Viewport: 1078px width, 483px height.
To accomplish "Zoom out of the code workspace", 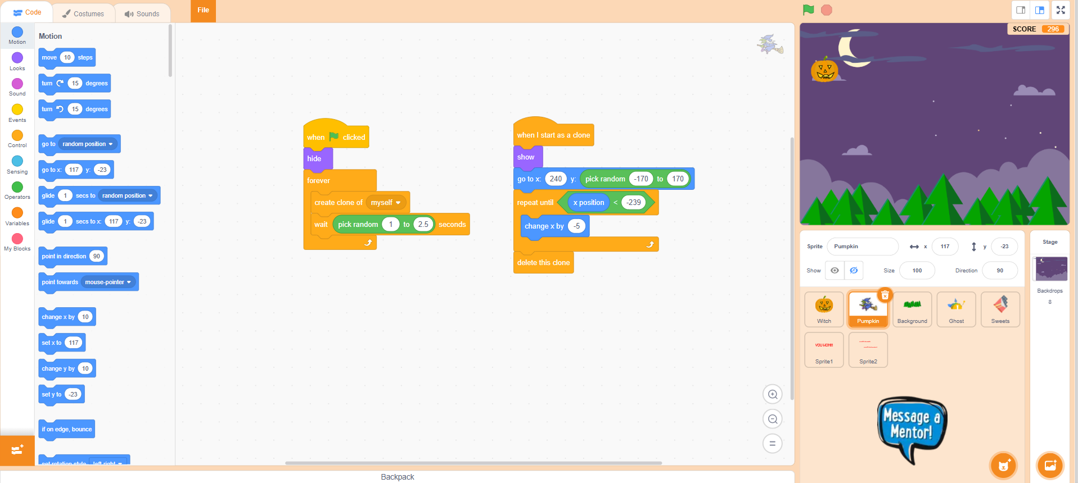I will [773, 419].
